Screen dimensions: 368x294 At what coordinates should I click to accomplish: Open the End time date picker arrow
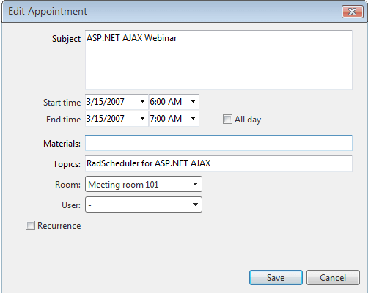click(142, 118)
